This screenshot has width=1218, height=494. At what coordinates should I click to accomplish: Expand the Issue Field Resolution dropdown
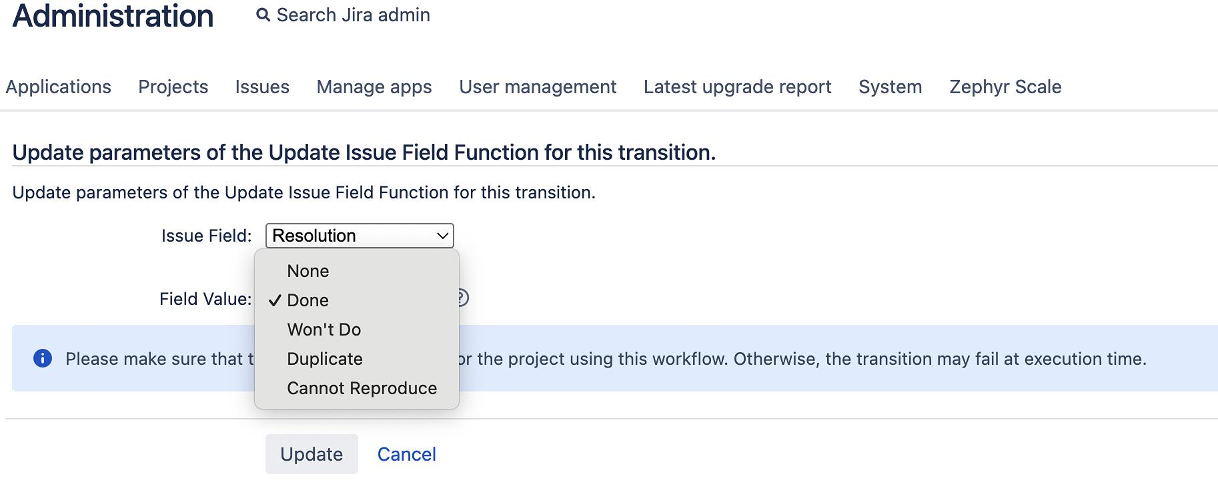(360, 236)
